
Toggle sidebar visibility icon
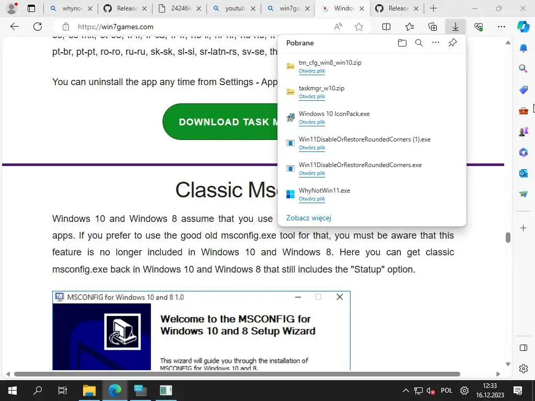[x=523, y=348]
